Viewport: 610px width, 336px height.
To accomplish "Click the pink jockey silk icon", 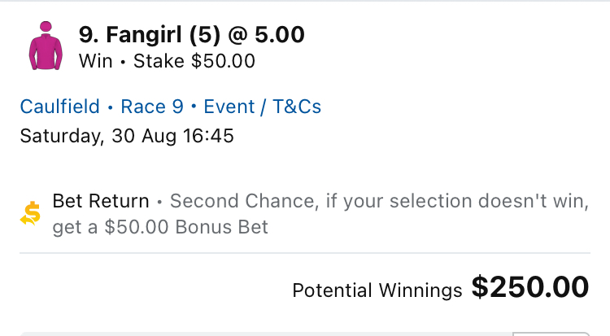I will click(46, 46).
